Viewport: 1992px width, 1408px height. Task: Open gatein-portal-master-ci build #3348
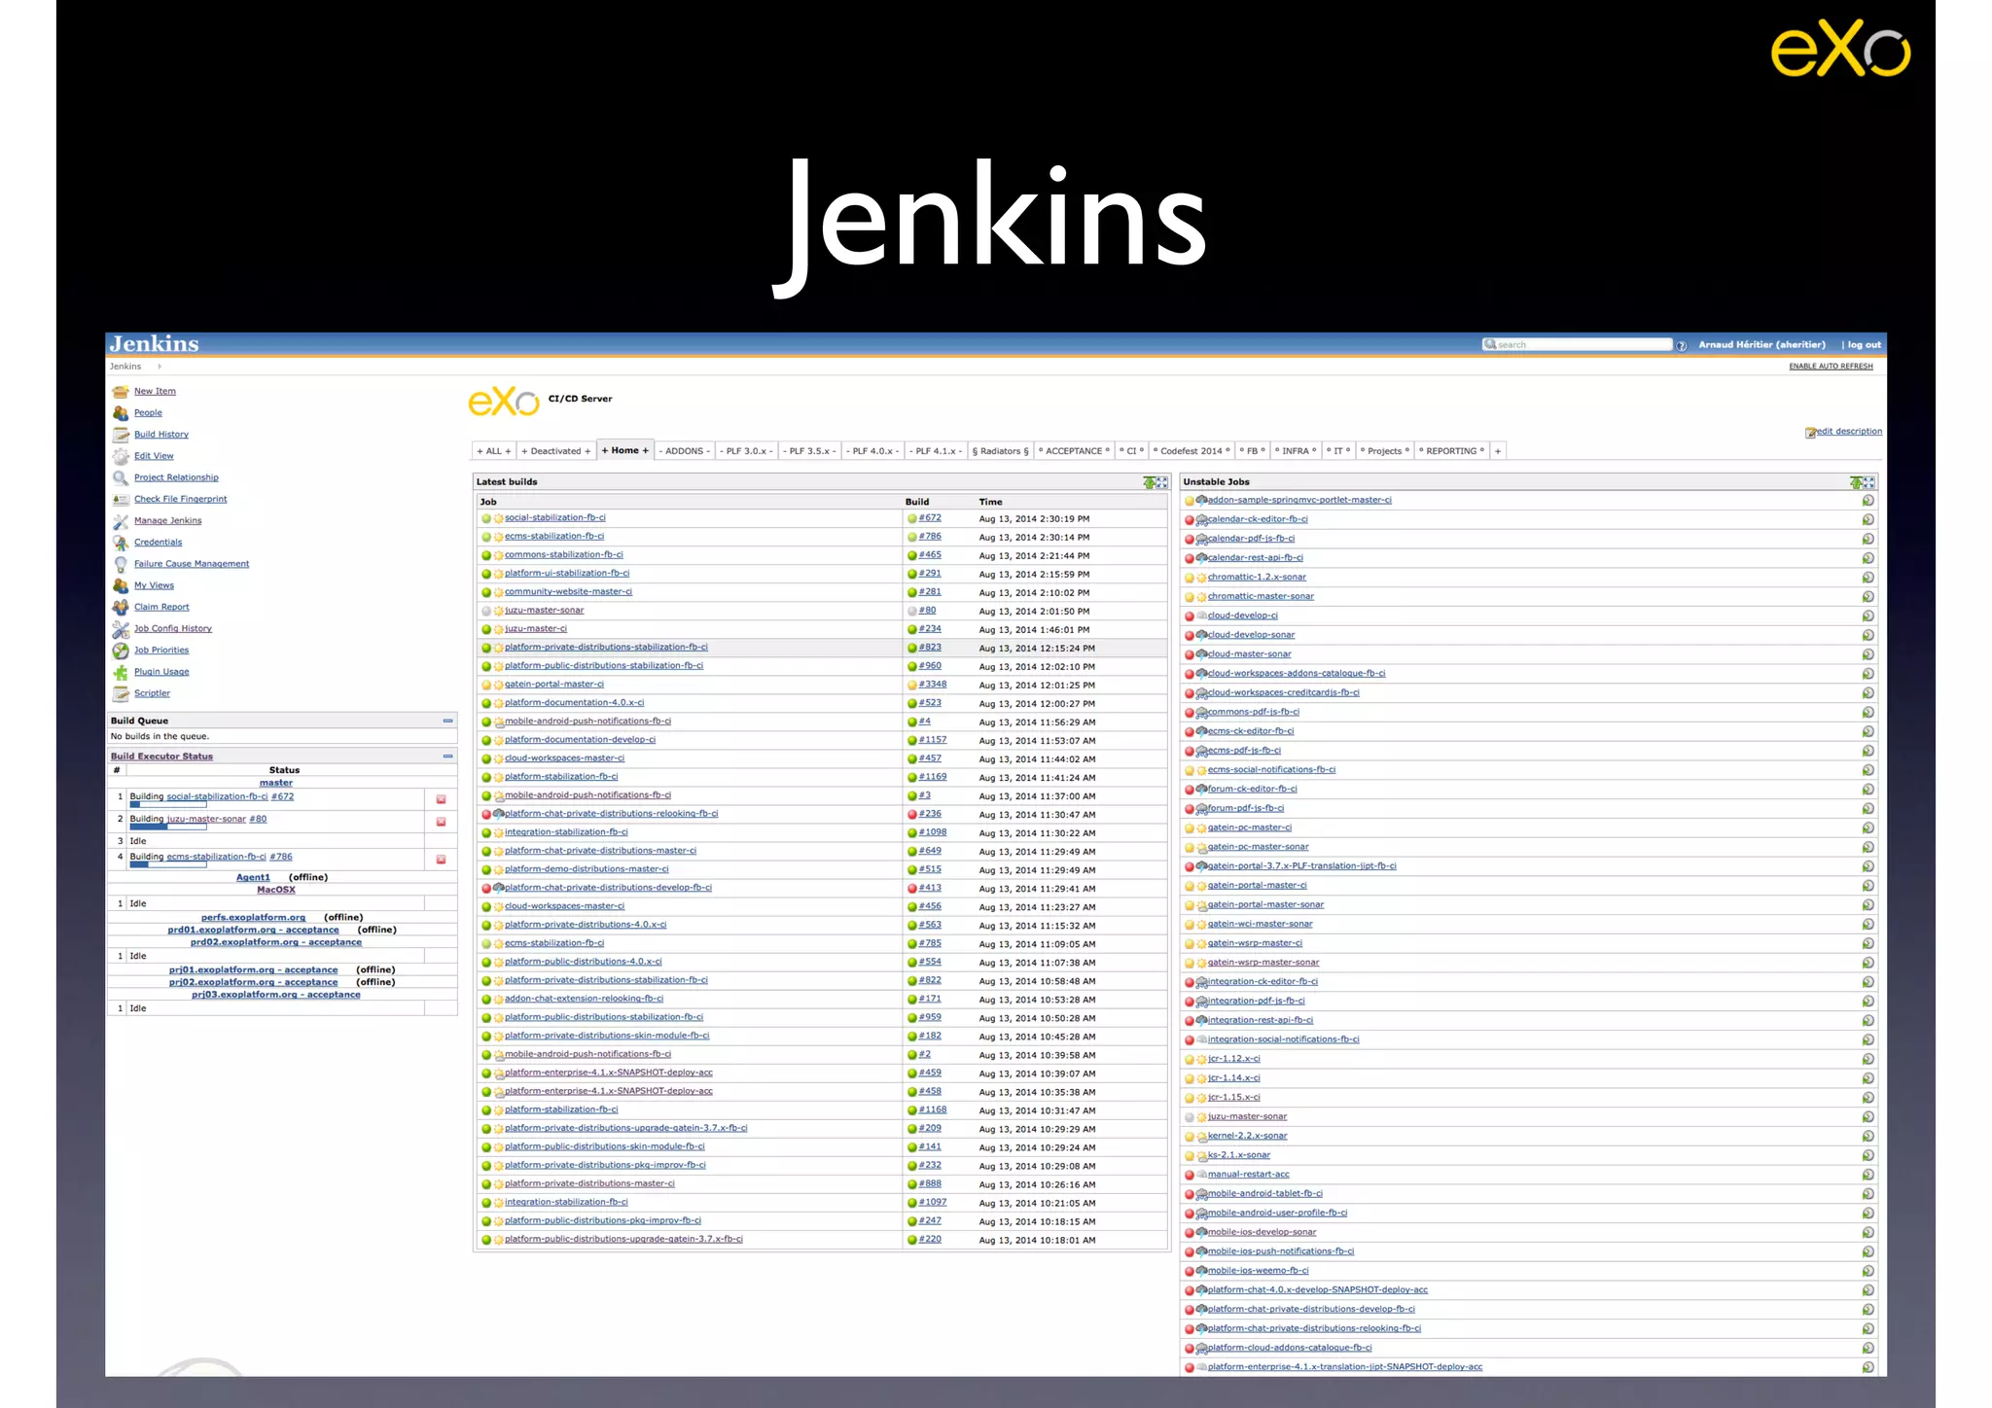(x=933, y=685)
